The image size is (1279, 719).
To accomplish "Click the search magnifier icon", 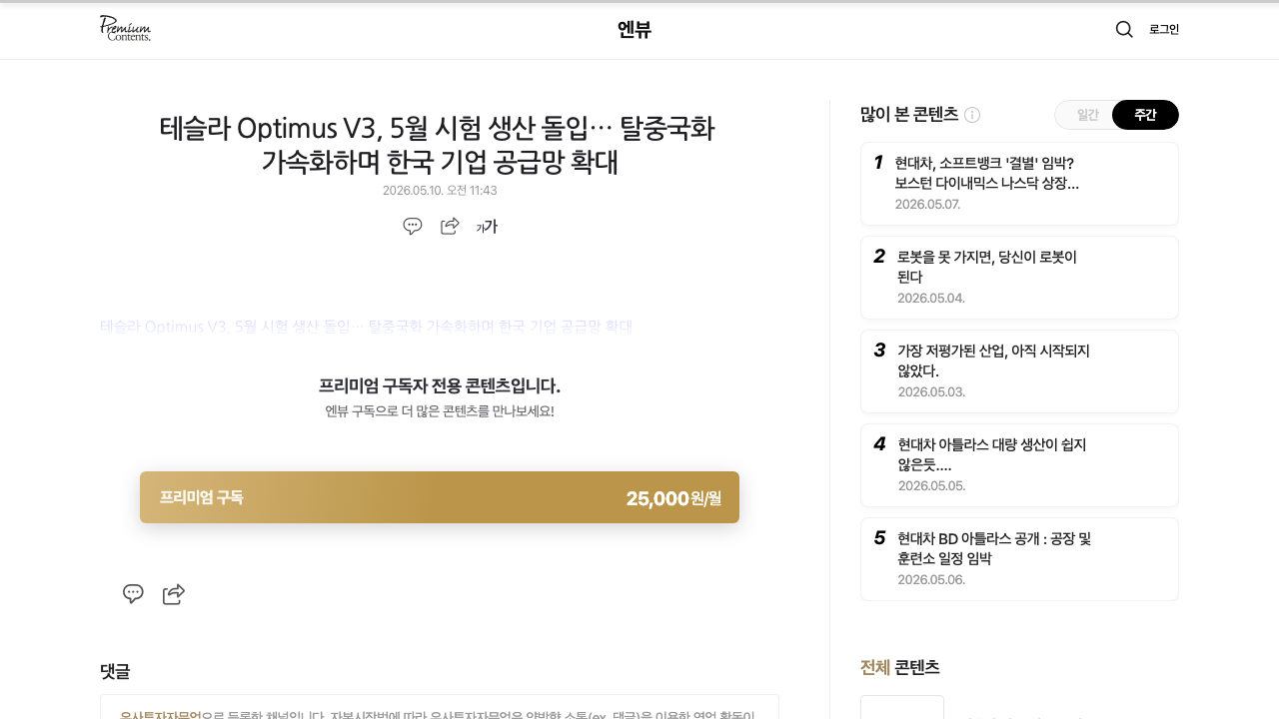I will pos(1124,29).
